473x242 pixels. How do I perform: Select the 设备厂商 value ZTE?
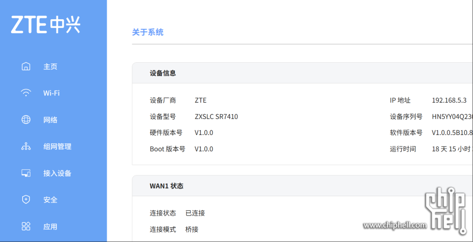pyautogui.click(x=201, y=100)
